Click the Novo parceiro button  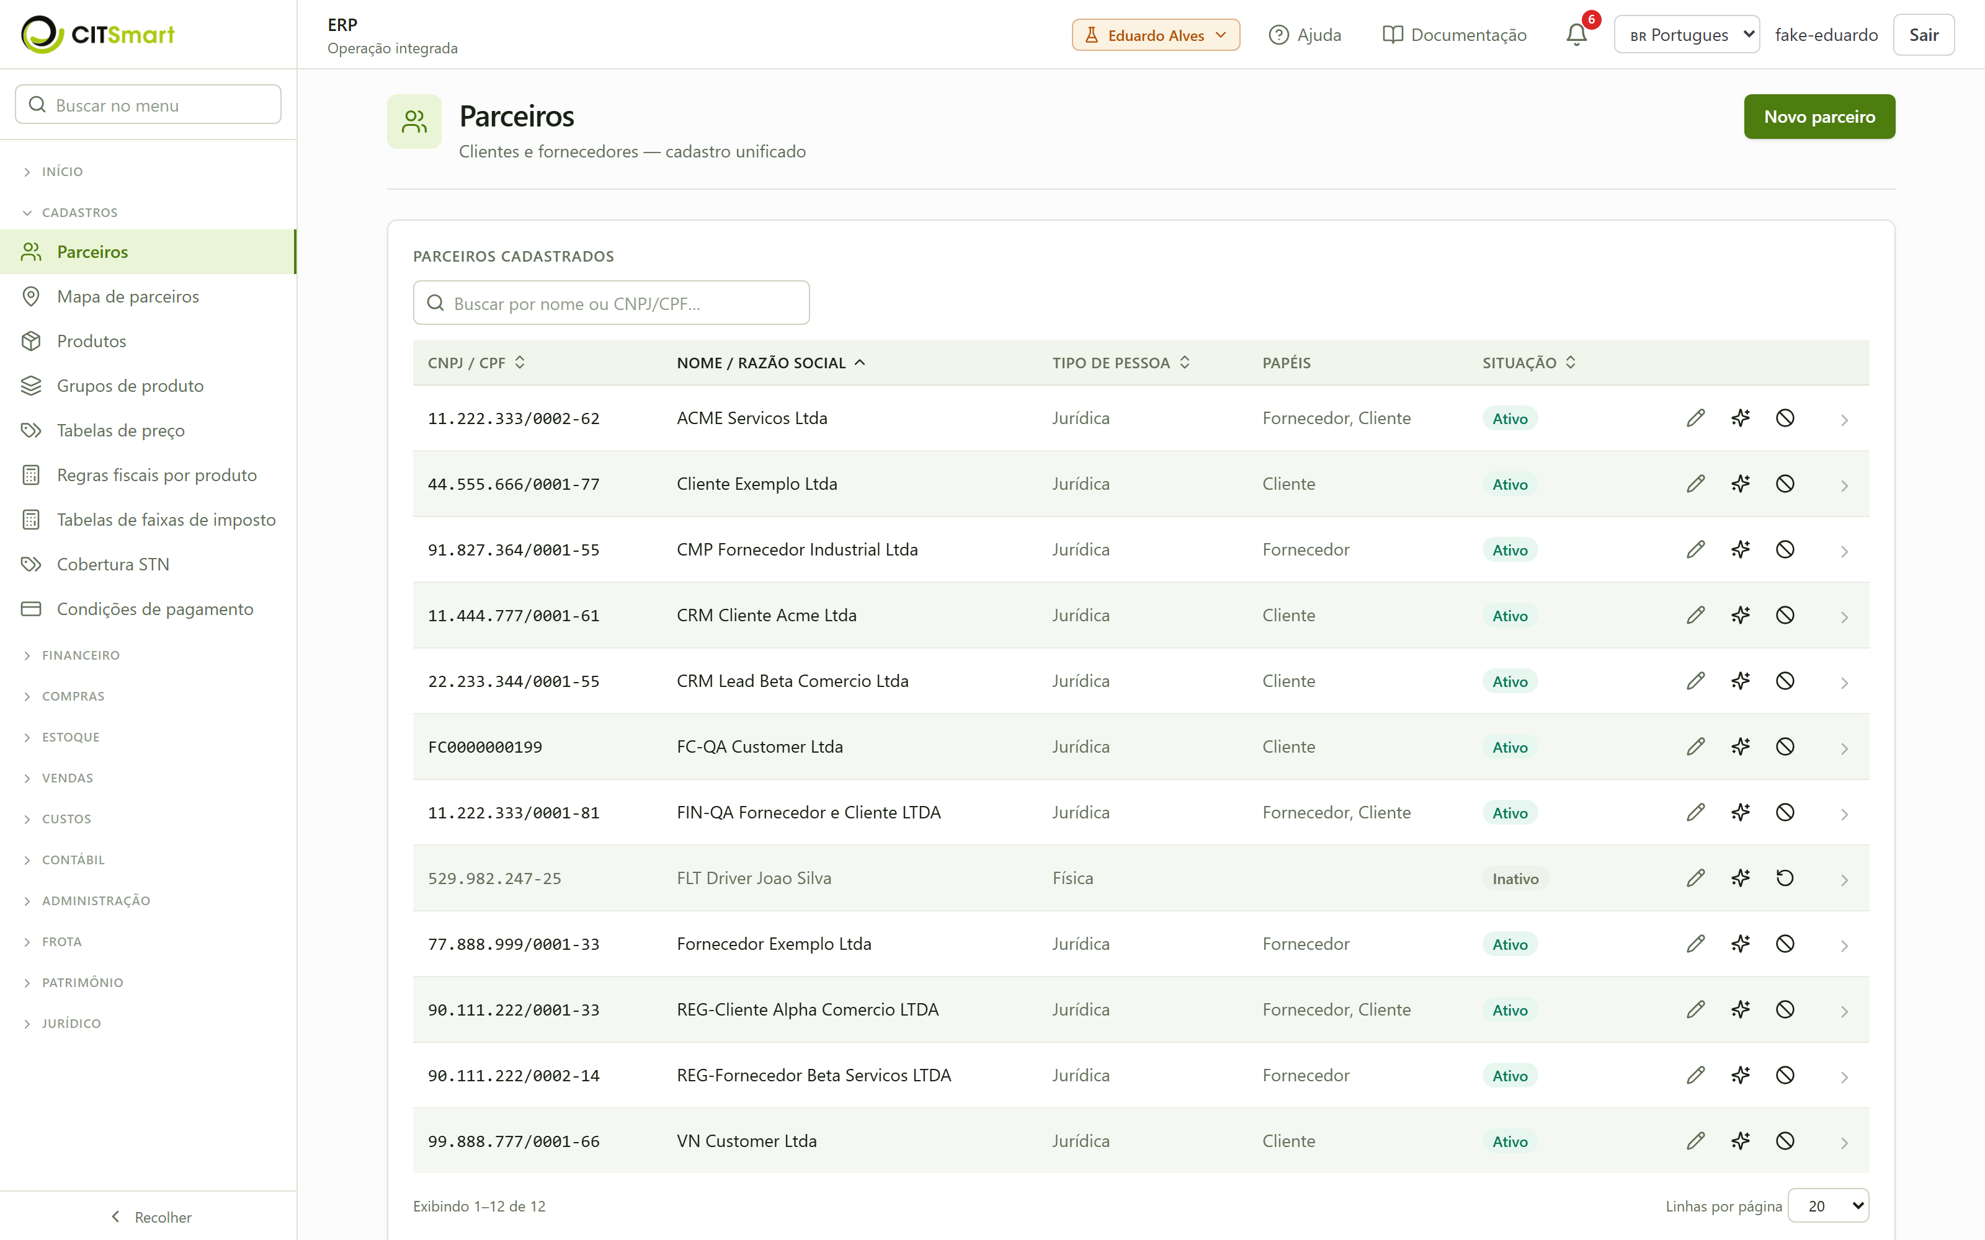[1819, 117]
